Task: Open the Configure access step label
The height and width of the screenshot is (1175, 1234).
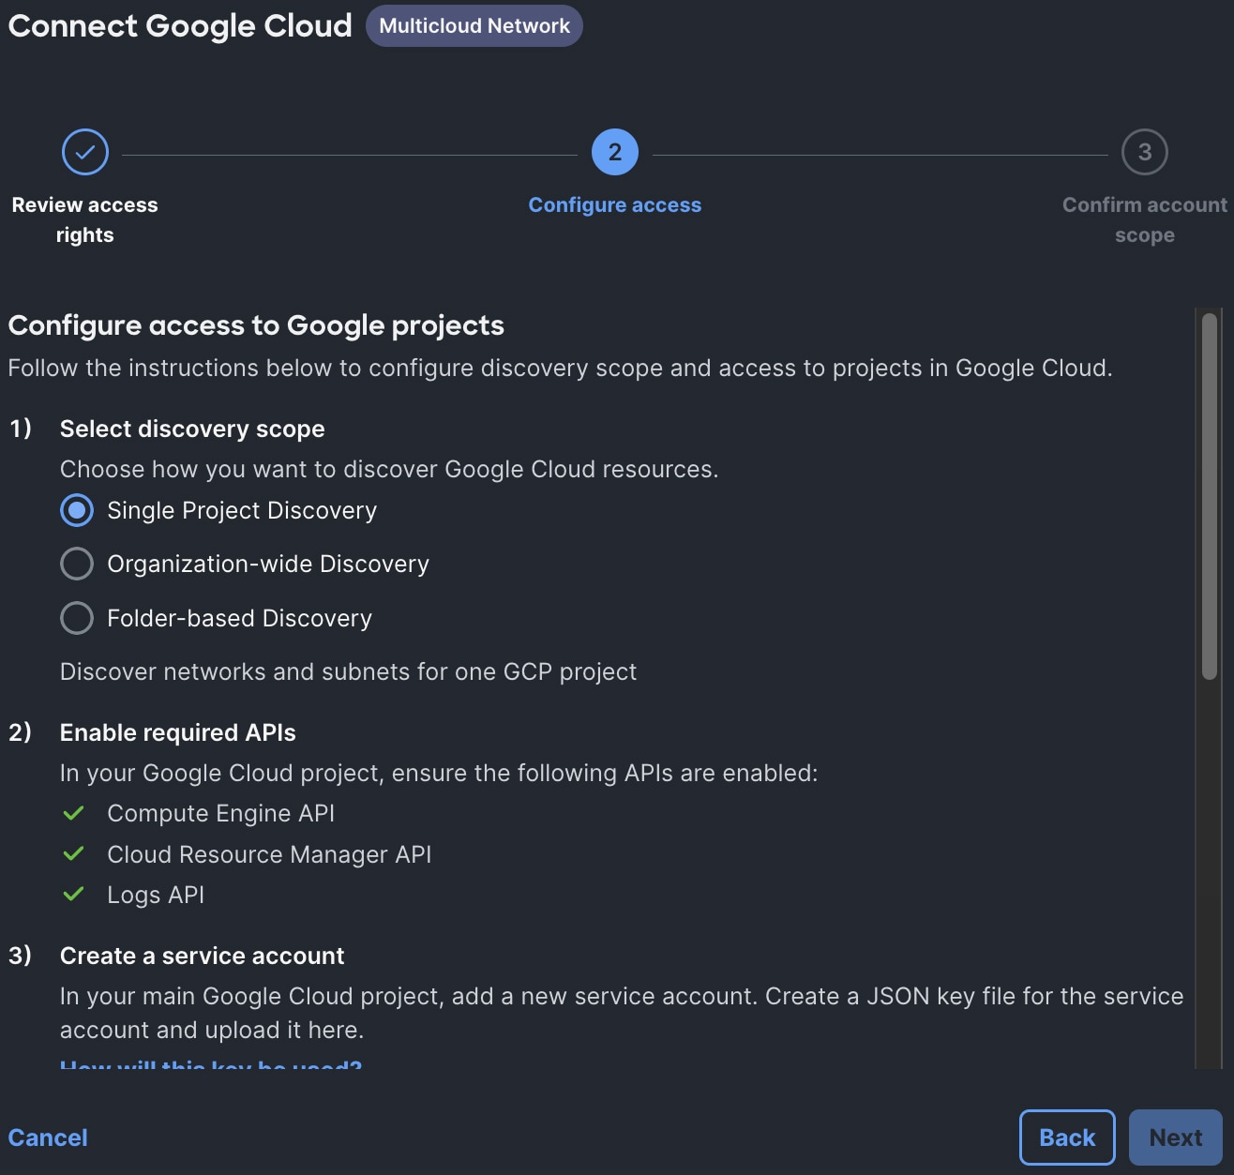Action: [615, 205]
